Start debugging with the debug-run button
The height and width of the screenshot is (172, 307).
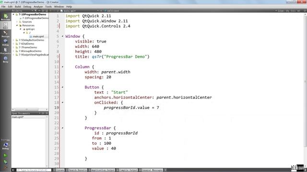(5, 161)
